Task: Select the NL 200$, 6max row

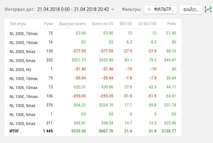Action: tap(93, 60)
